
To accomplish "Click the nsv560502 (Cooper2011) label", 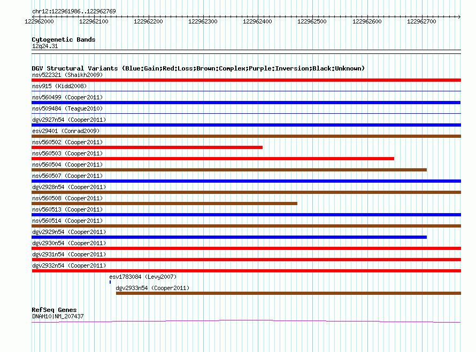I will pos(67,142).
